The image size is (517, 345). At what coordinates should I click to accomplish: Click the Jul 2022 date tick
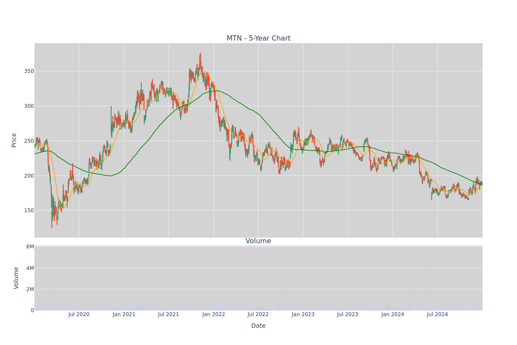point(258,314)
